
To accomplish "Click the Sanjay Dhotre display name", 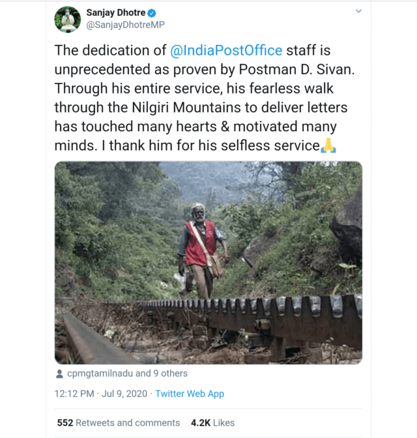I will point(116,12).
